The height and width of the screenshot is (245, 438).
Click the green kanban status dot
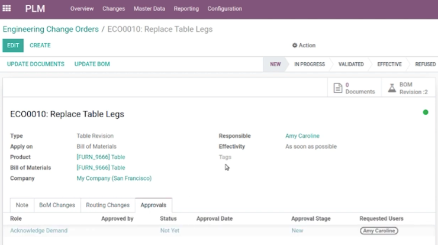pyautogui.click(x=426, y=112)
